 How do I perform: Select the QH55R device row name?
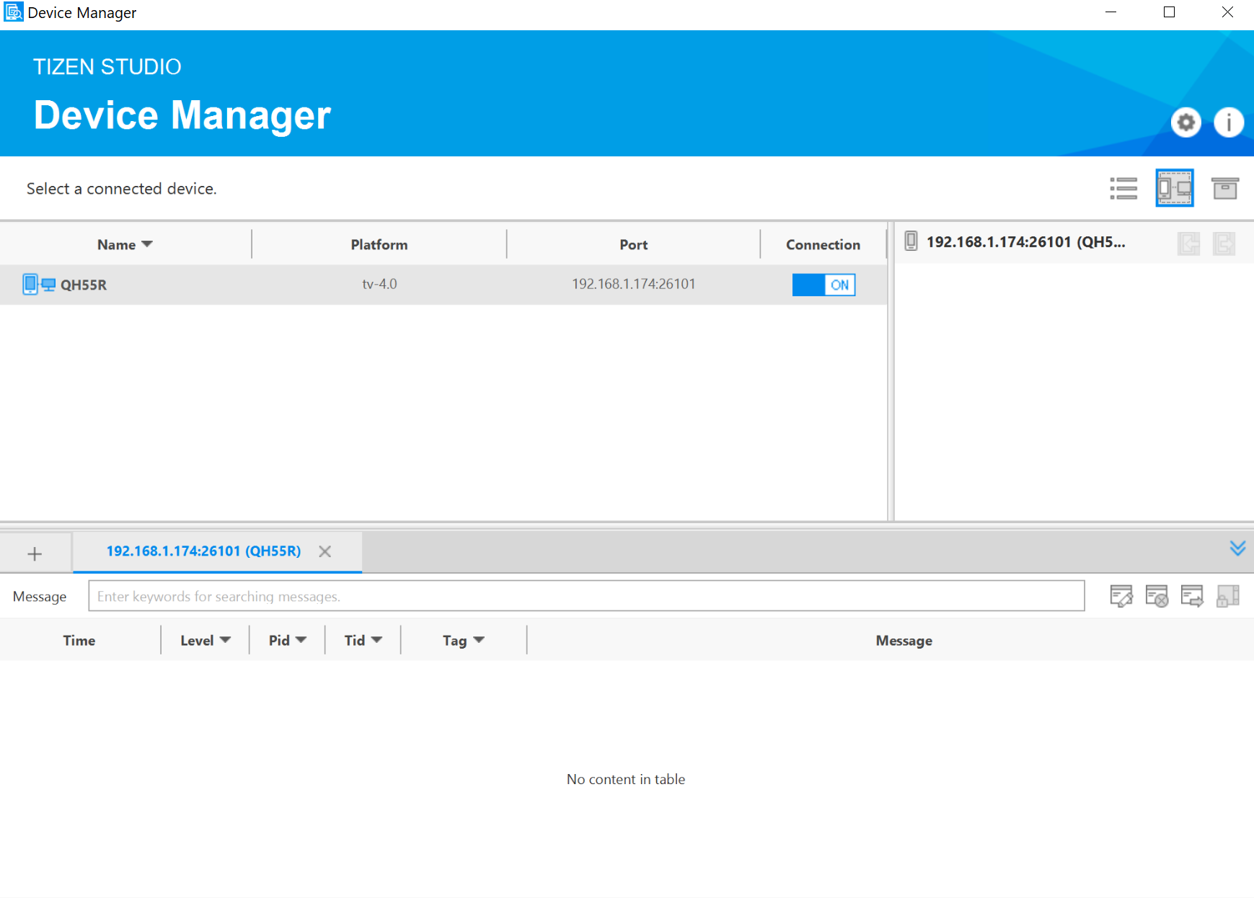(x=84, y=285)
